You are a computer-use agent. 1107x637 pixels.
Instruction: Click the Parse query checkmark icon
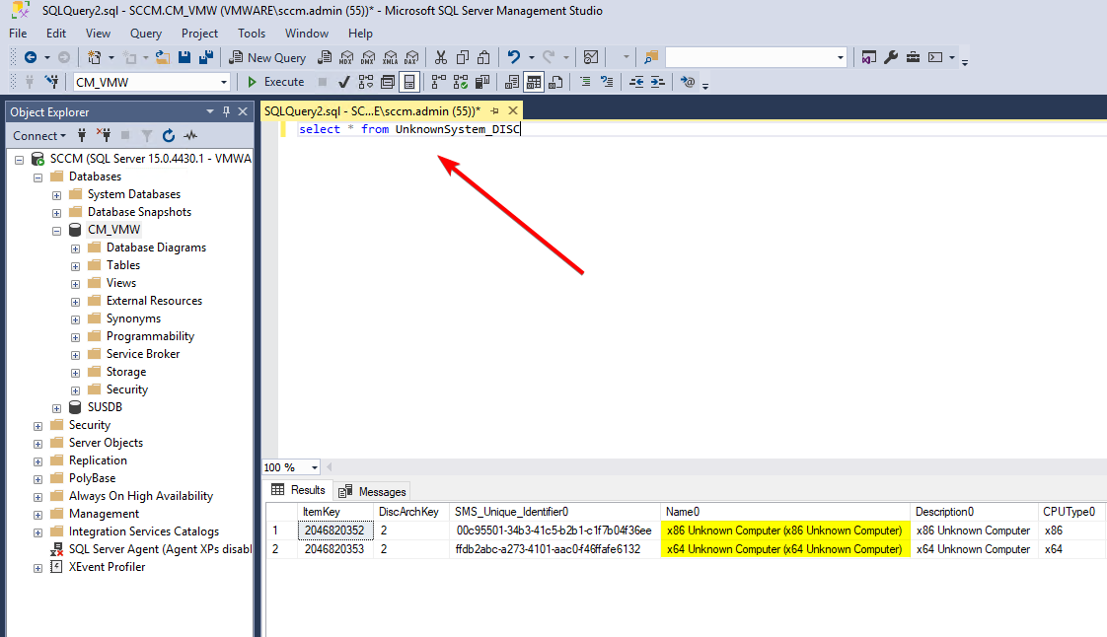[x=344, y=82]
